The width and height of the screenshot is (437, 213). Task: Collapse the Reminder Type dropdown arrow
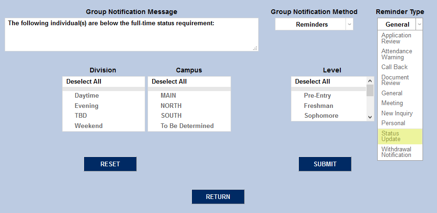419,24
